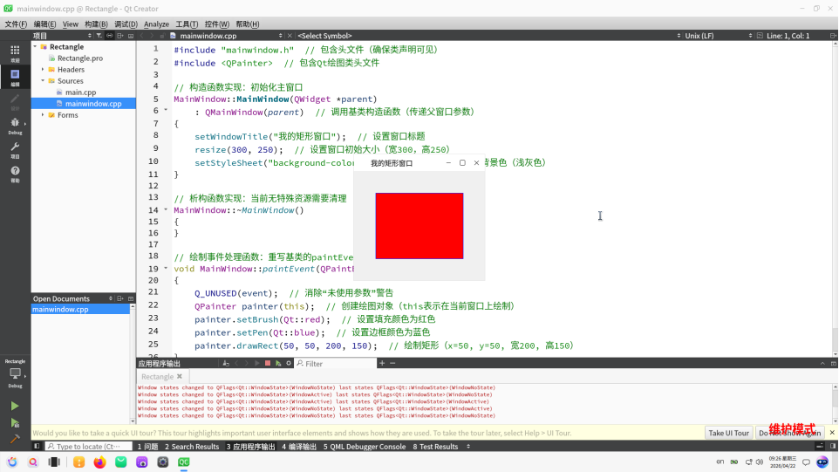The height and width of the screenshot is (472, 839).
Task: Open the Projects wrench mode
Action: pos(15,150)
